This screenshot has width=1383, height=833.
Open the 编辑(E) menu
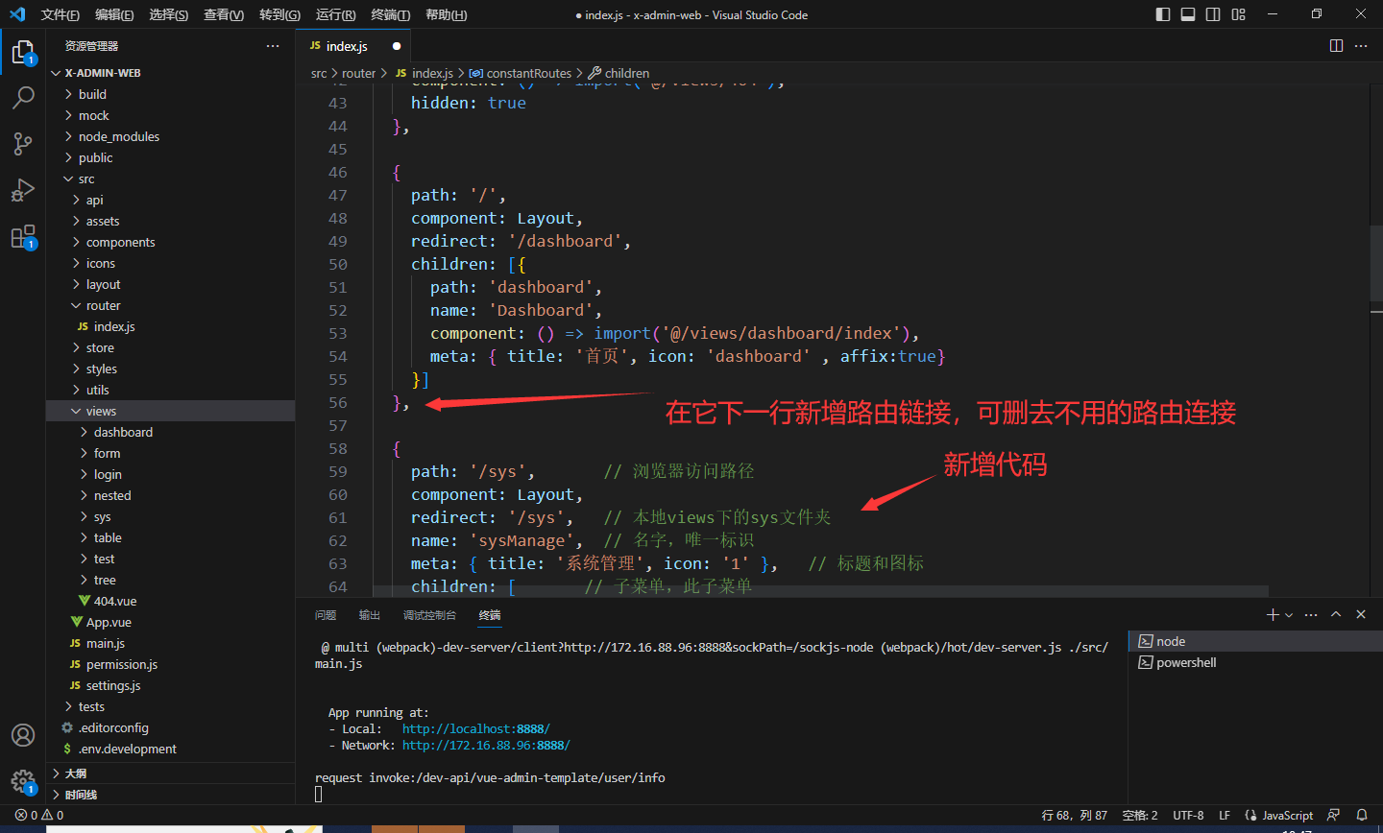114,14
